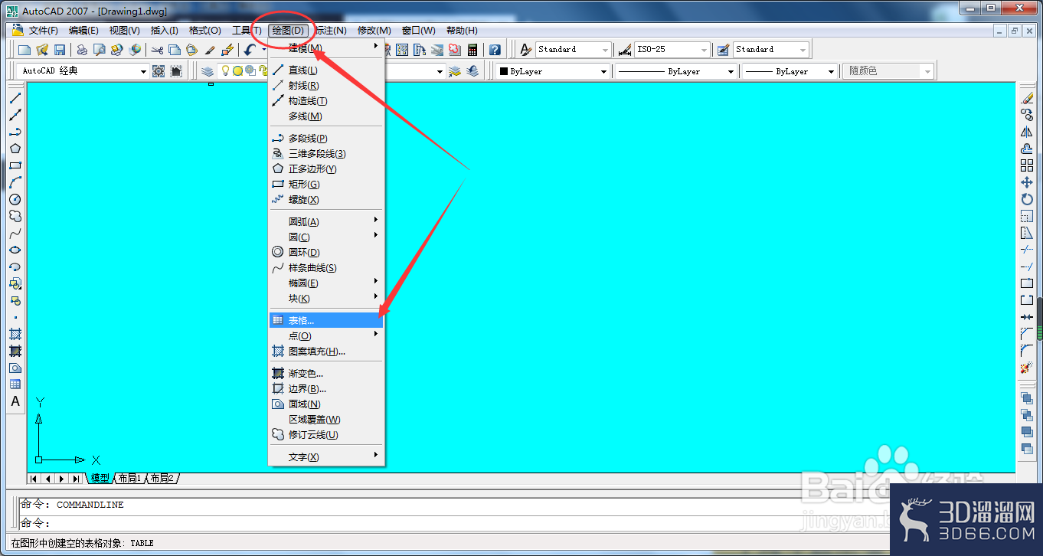Choose 样条曲线(S) menu entry
Viewport: 1043px width, 556px height.
[x=326, y=268]
